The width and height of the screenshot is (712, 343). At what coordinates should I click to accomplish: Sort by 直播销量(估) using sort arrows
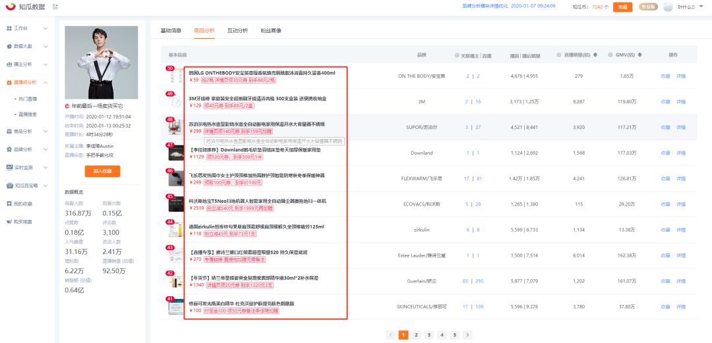coord(595,55)
